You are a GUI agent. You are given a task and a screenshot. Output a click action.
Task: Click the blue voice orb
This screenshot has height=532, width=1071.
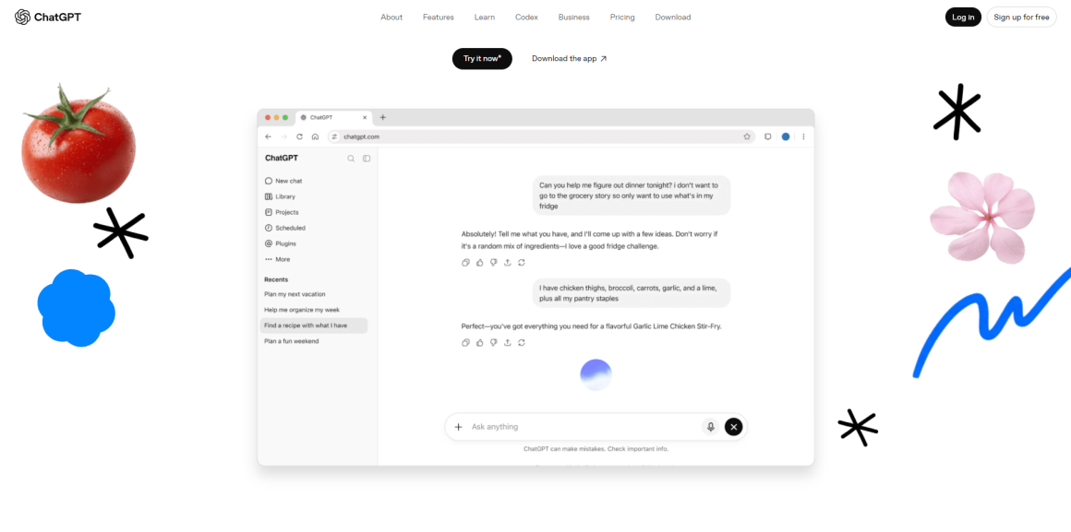click(x=596, y=374)
